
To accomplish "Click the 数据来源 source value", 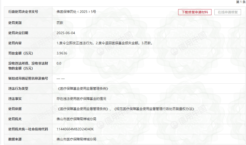I will 76,139.
